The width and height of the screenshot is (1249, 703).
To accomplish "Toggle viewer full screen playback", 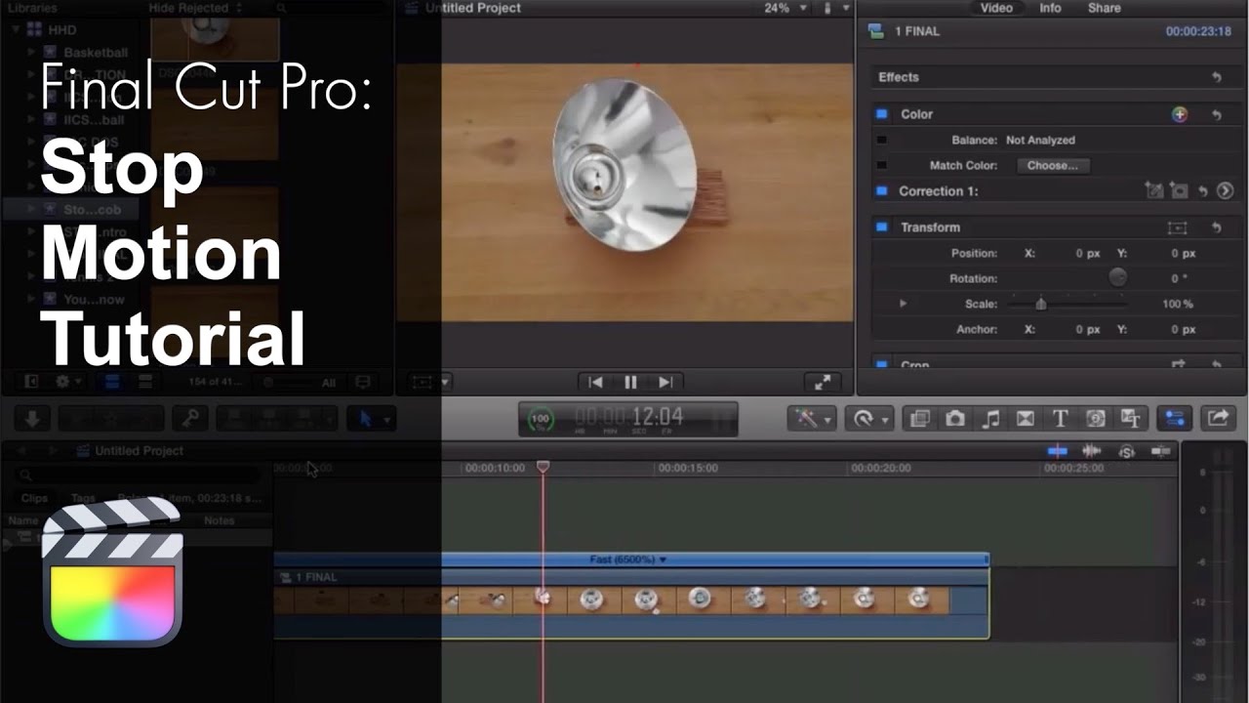I will tap(823, 383).
